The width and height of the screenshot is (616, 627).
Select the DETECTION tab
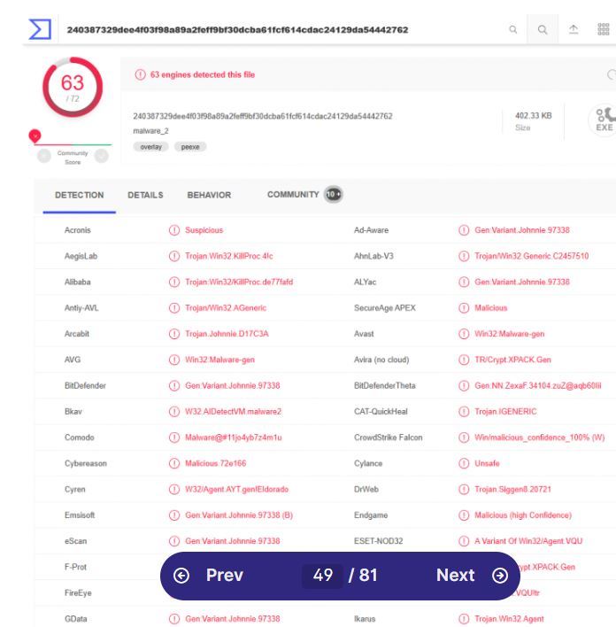[79, 195]
